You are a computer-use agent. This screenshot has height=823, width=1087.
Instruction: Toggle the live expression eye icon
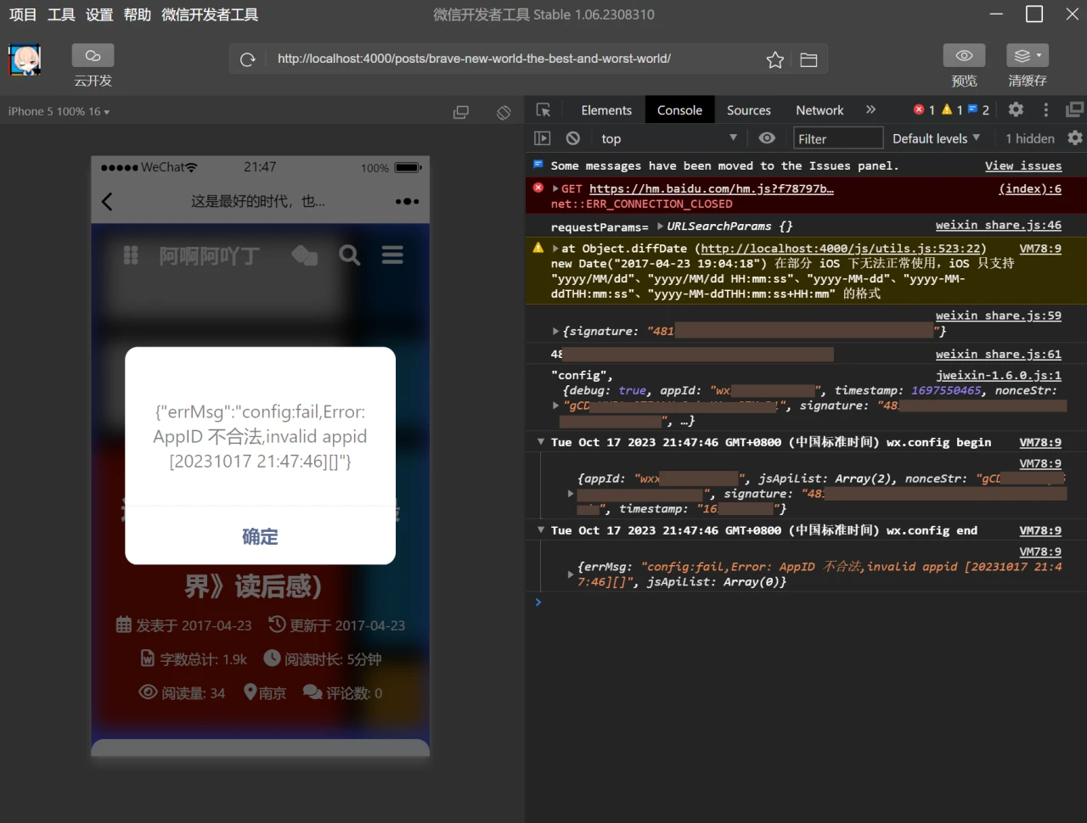[x=767, y=138]
